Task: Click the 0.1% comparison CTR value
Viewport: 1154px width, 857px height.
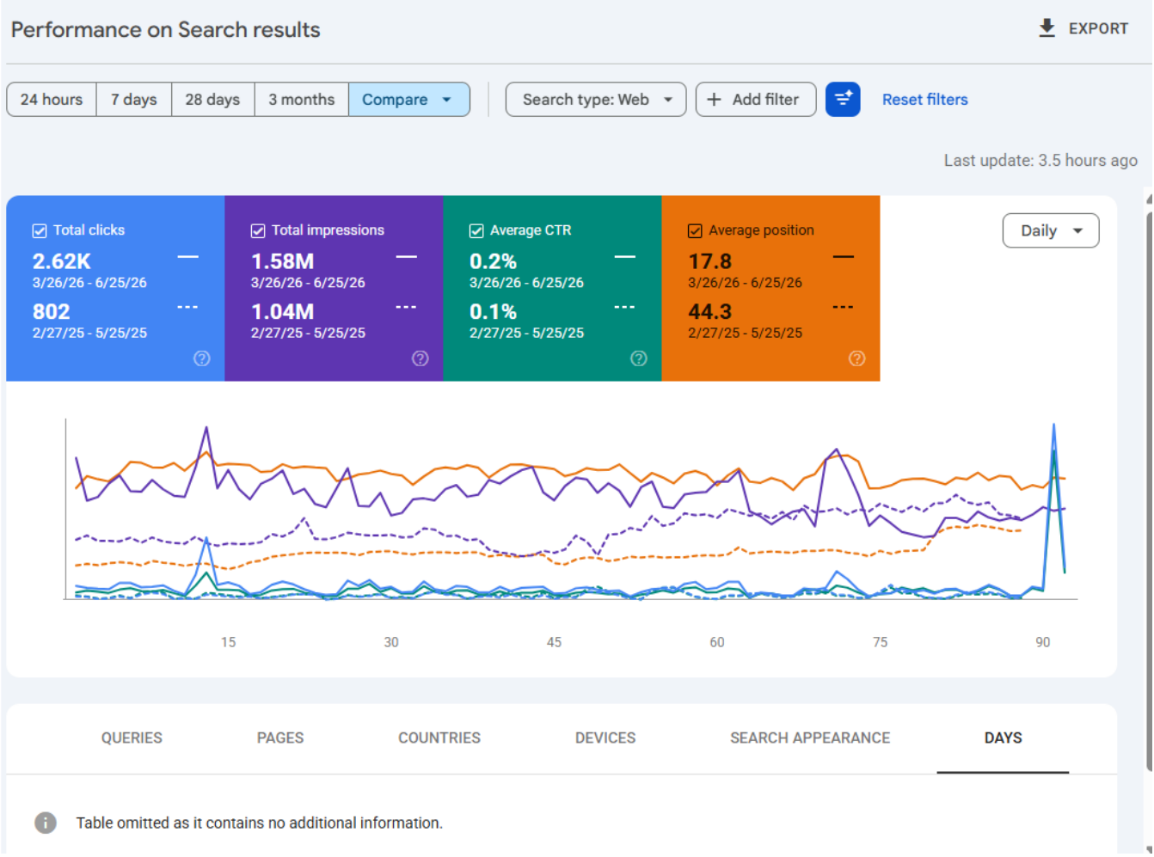Action: [494, 312]
